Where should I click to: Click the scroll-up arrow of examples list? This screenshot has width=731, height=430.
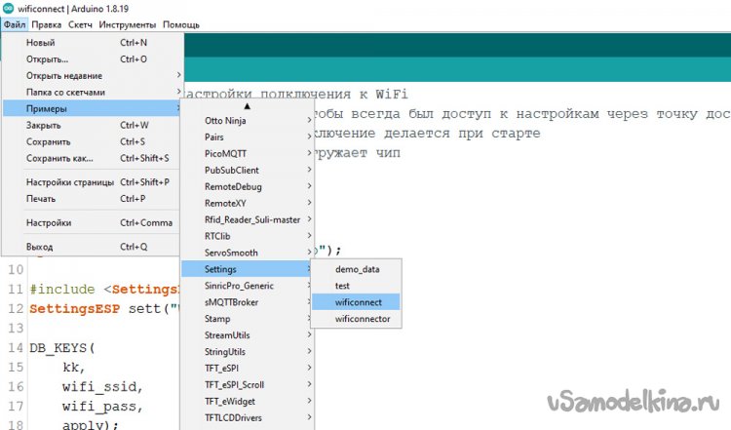[248, 106]
